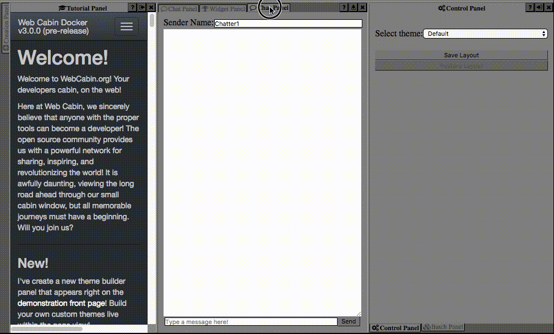Click the Tutorial Panel vertical scrollbar thumb
The image size is (554, 334).
[x=152, y=20]
